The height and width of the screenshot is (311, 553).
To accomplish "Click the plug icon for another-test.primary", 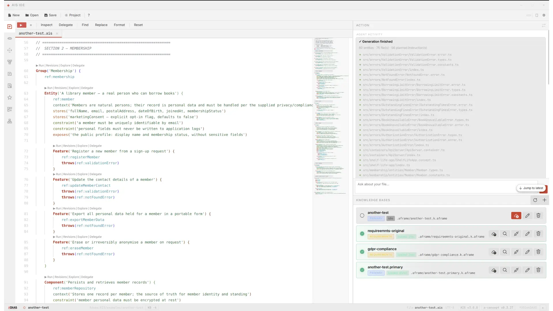I will [516, 270].
